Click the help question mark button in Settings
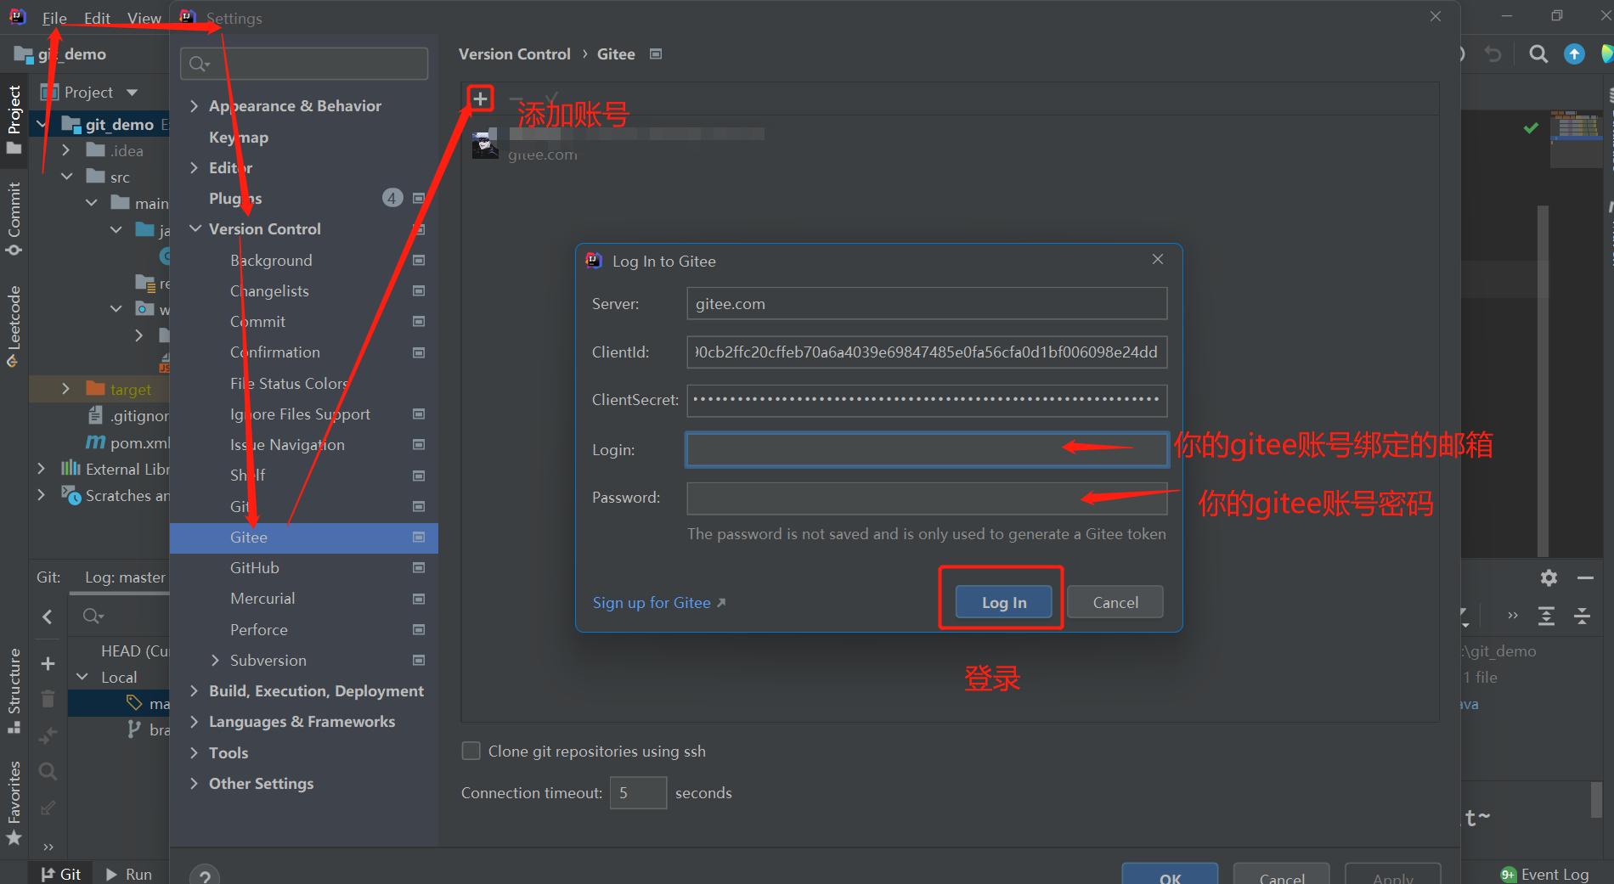This screenshot has width=1614, height=884. click(205, 875)
